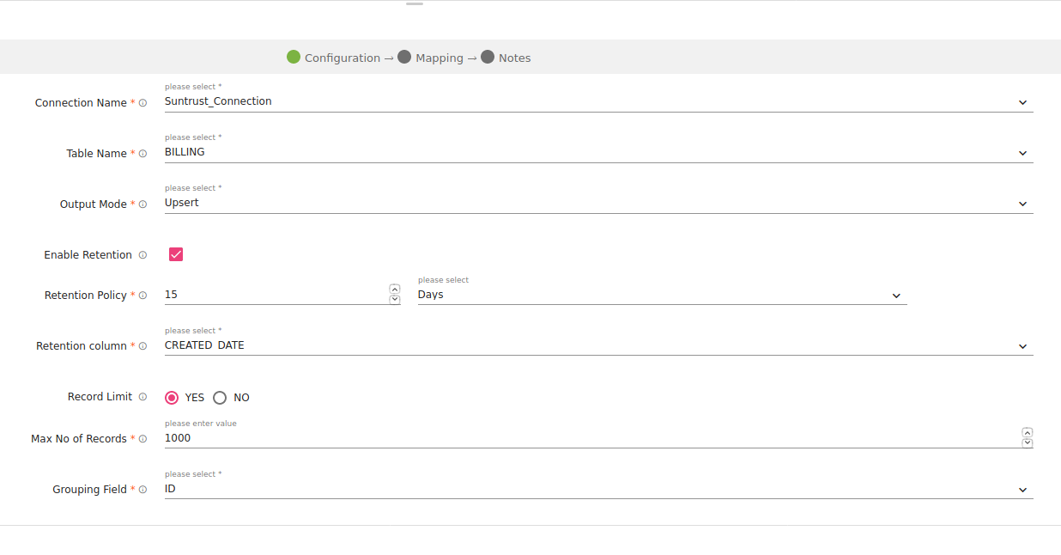1061x555 pixels.
Task: Click info icon next to Grouping Field
Action: click(142, 490)
